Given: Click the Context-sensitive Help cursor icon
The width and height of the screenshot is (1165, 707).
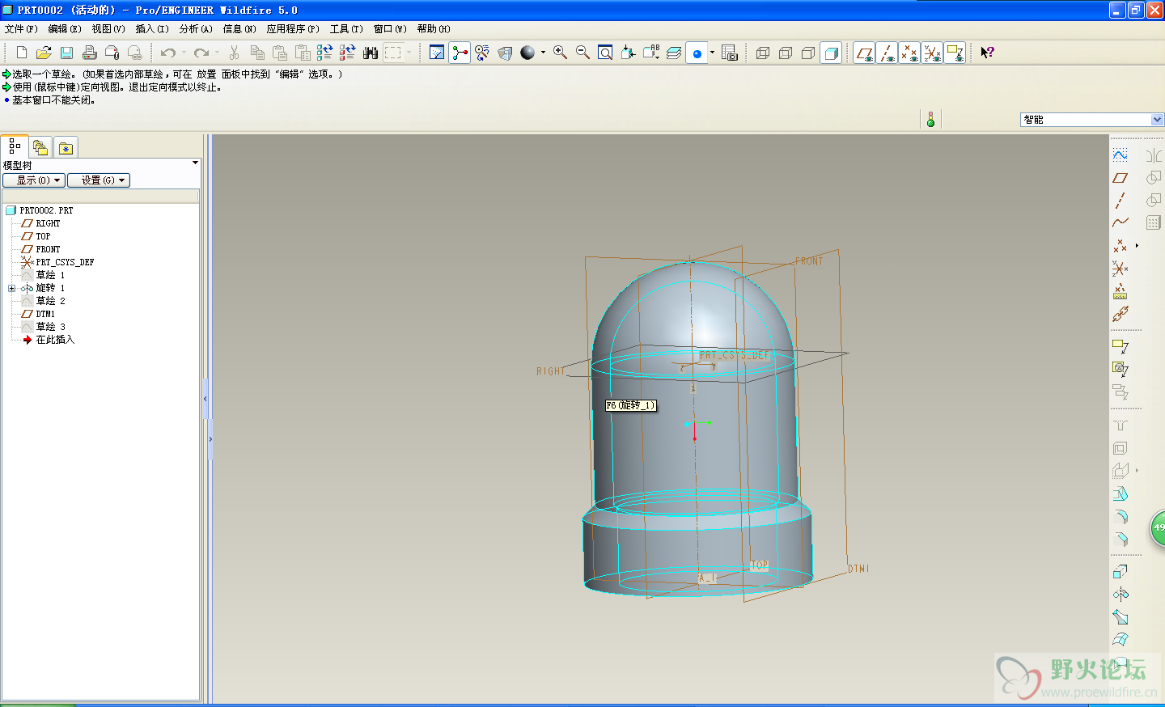Looking at the screenshot, I should tap(987, 53).
